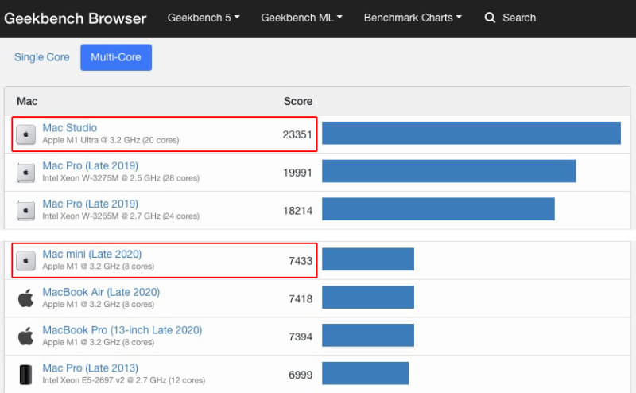Open the Mac Studio result link
Screen dimensions: 636x393
click(70, 128)
